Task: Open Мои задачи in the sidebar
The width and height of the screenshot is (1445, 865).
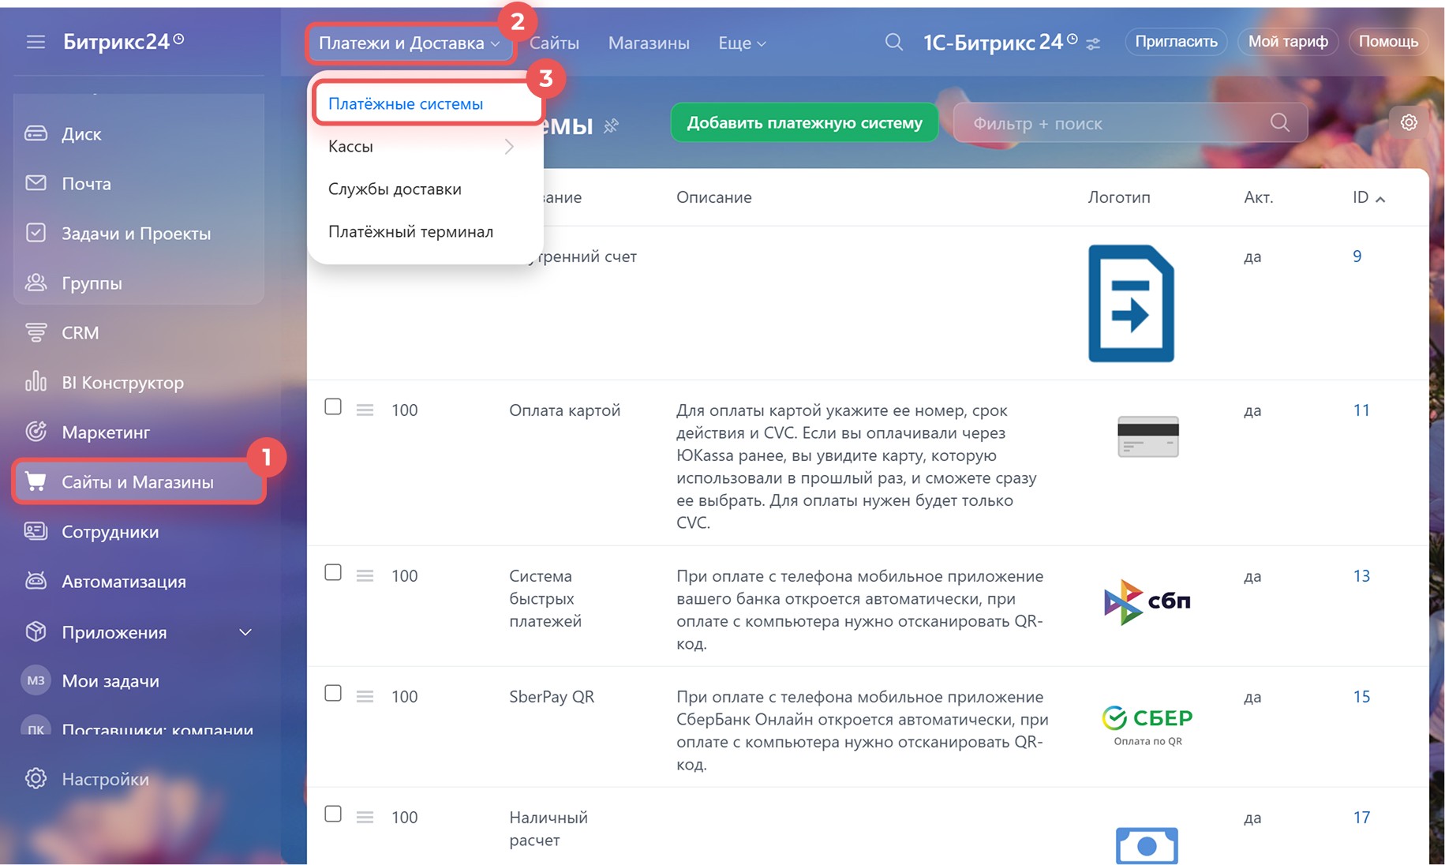Action: (110, 681)
